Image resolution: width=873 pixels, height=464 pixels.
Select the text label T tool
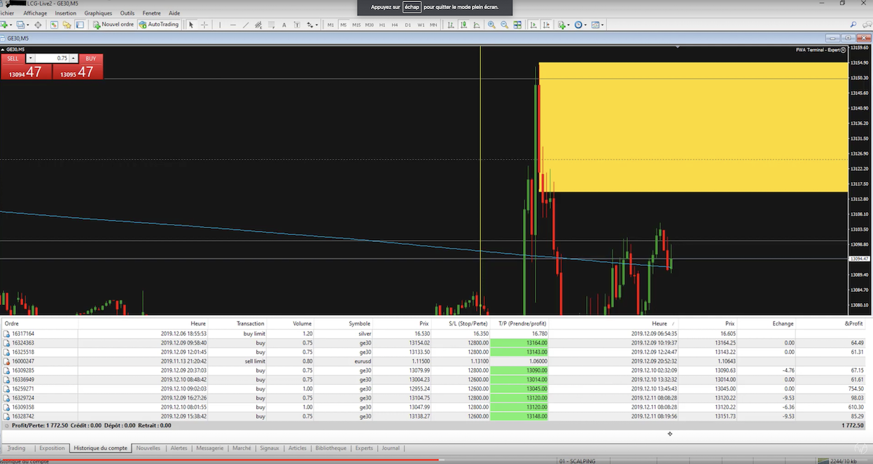(297, 24)
